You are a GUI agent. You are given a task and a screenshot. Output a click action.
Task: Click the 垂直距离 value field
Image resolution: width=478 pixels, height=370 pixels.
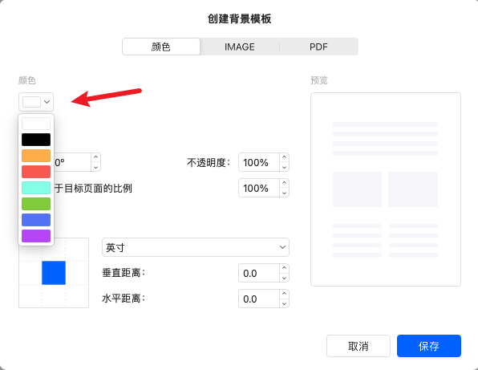259,273
